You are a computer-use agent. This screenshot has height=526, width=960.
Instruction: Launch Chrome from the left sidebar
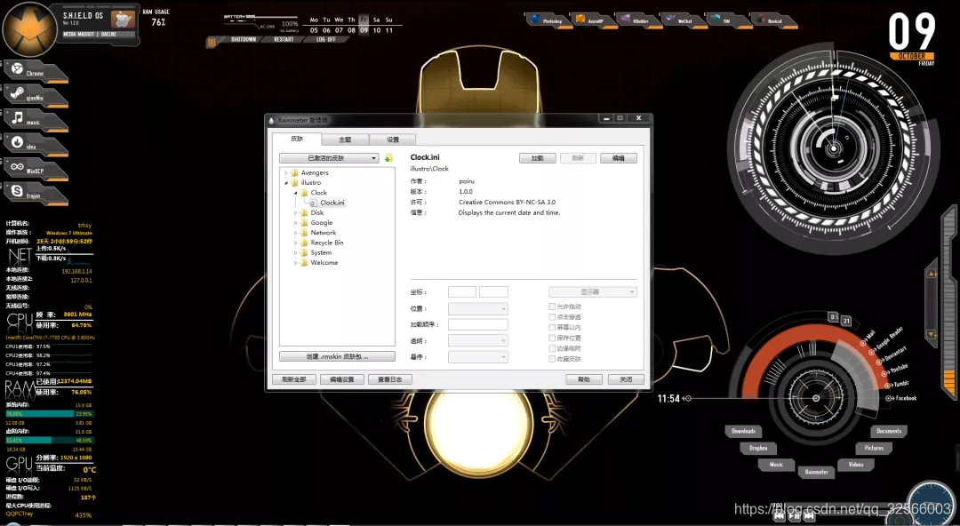(x=35, y=70)
